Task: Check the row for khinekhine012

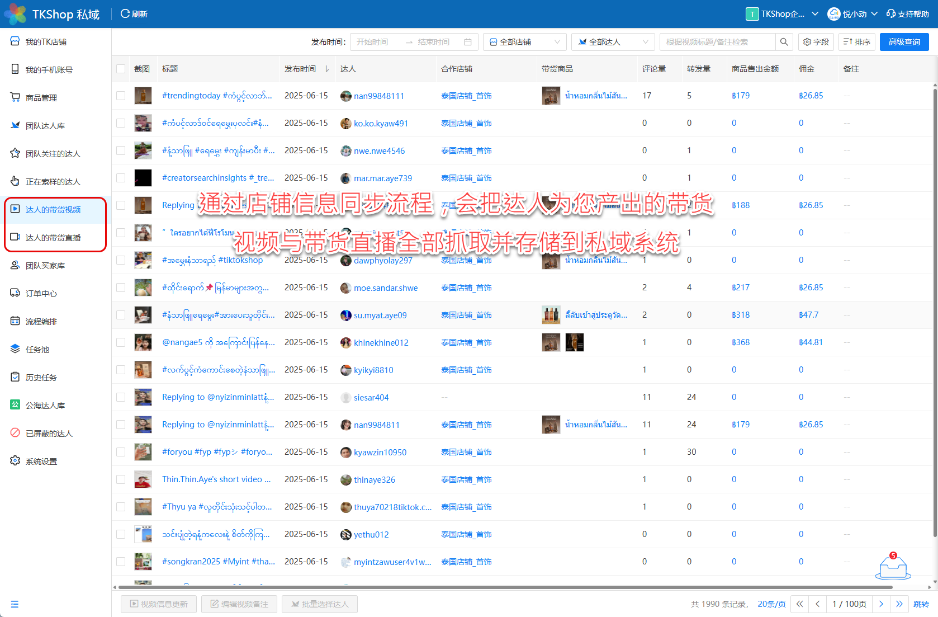Action: pyautogui.click(x=121, y=342)
